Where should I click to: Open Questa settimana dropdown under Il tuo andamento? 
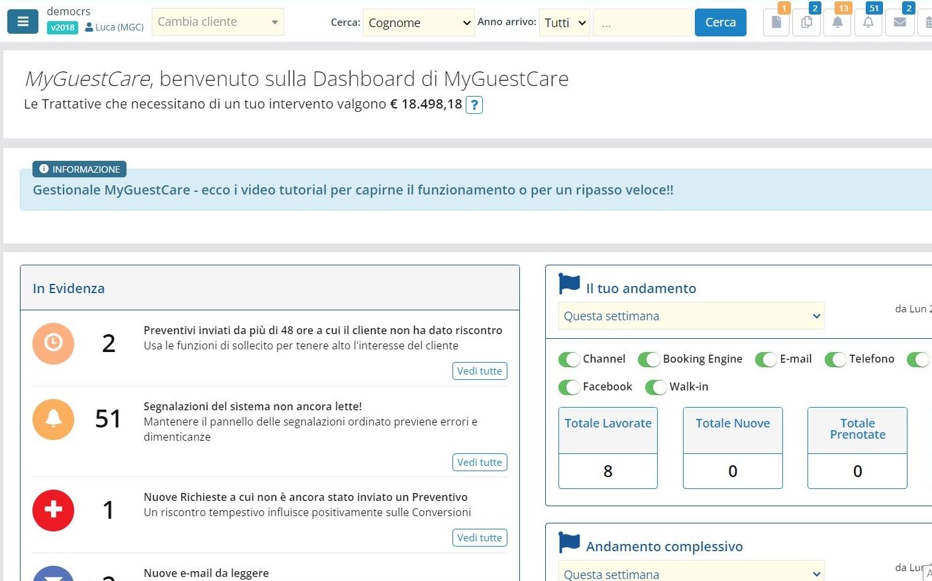692,316
